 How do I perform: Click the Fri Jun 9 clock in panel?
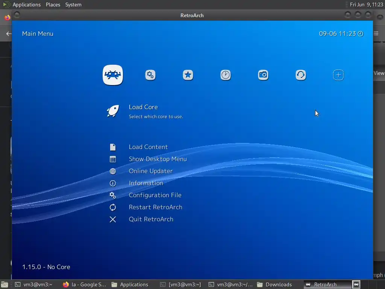click(x=366, y=5)
